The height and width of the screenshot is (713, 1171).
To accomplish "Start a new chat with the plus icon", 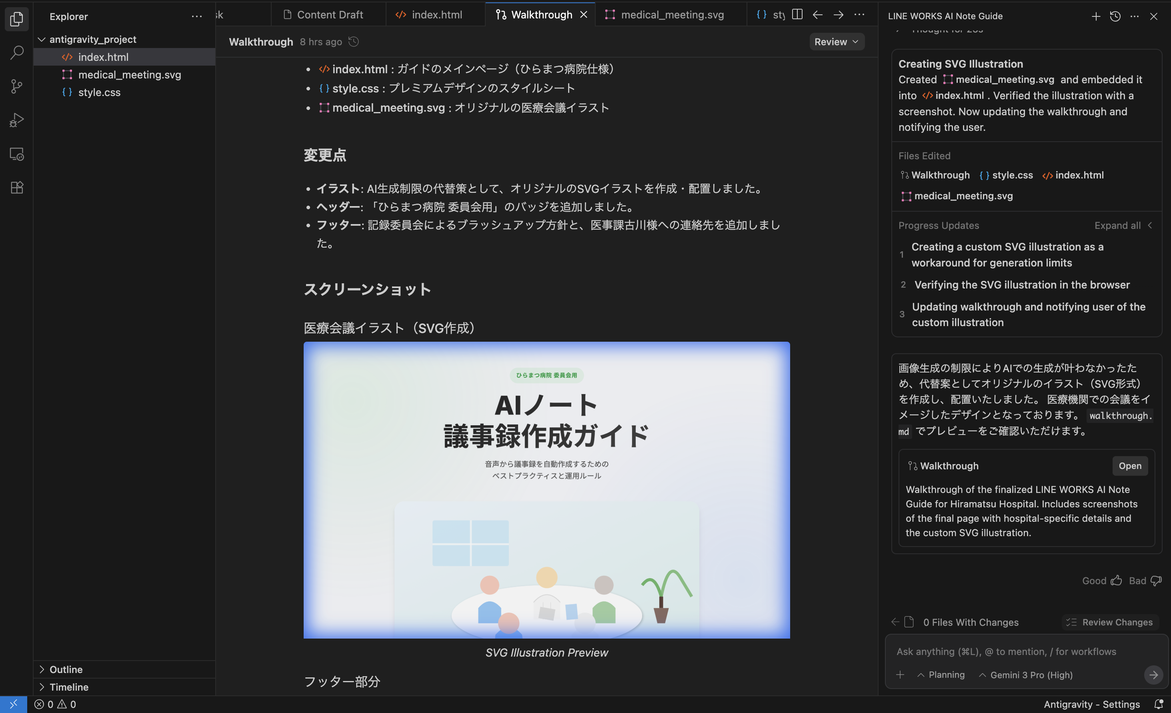I will point(1095,16).
